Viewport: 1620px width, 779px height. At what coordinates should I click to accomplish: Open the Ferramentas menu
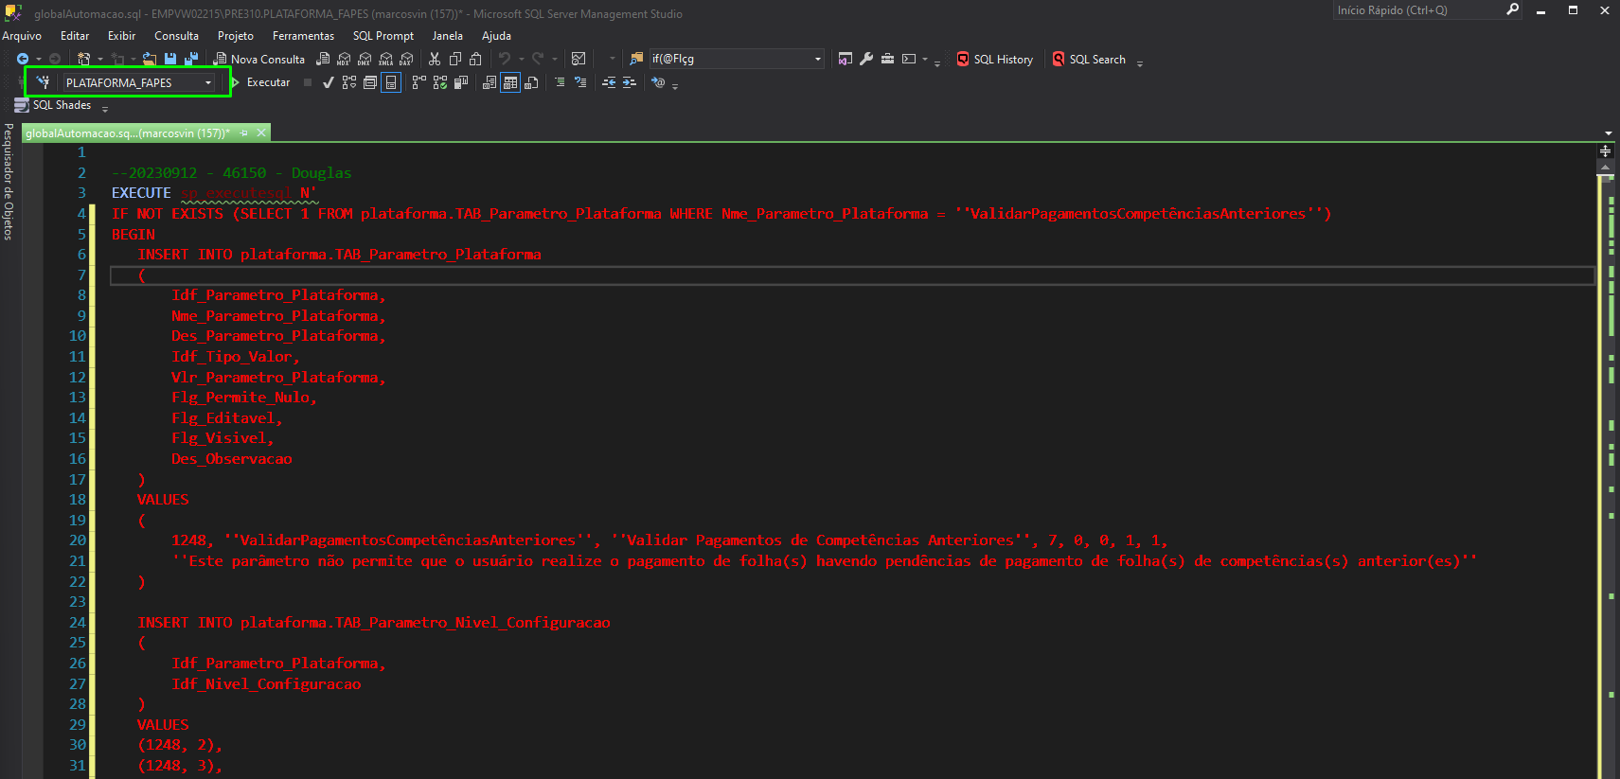click(303, 36)
